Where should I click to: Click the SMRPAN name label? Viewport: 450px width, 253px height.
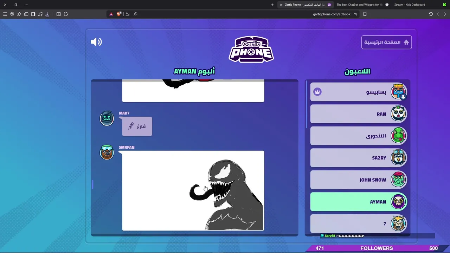pyautogui.click(x=127, y=148)
